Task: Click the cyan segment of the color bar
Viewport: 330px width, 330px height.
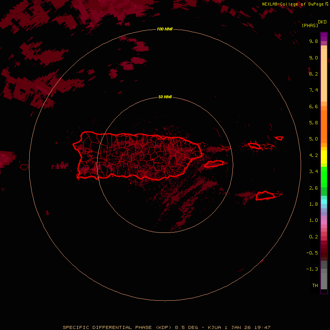Action: tap(324, 201)
